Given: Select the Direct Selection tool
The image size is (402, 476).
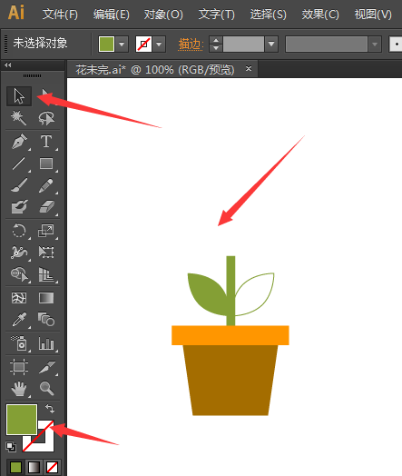Looking at the screenshot, I should pyautogui.click(x=46, y=96).
